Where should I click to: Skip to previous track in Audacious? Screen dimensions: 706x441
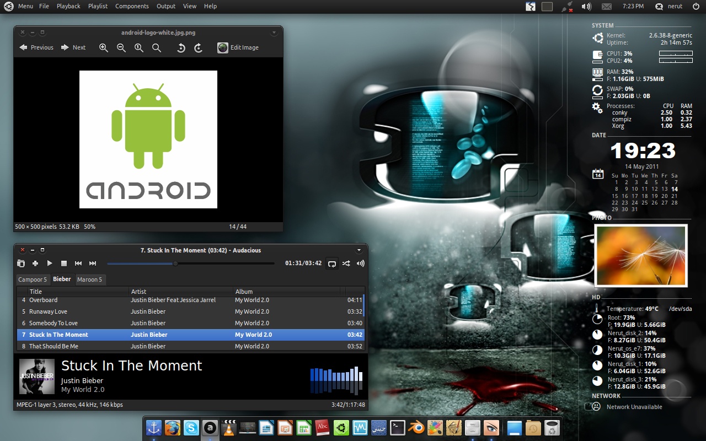tap(78, 263)
